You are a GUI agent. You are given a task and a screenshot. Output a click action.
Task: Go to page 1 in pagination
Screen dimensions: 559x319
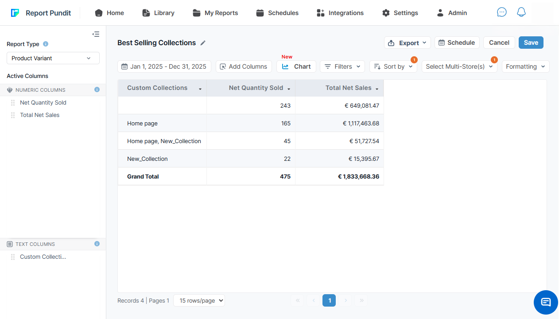329,300
